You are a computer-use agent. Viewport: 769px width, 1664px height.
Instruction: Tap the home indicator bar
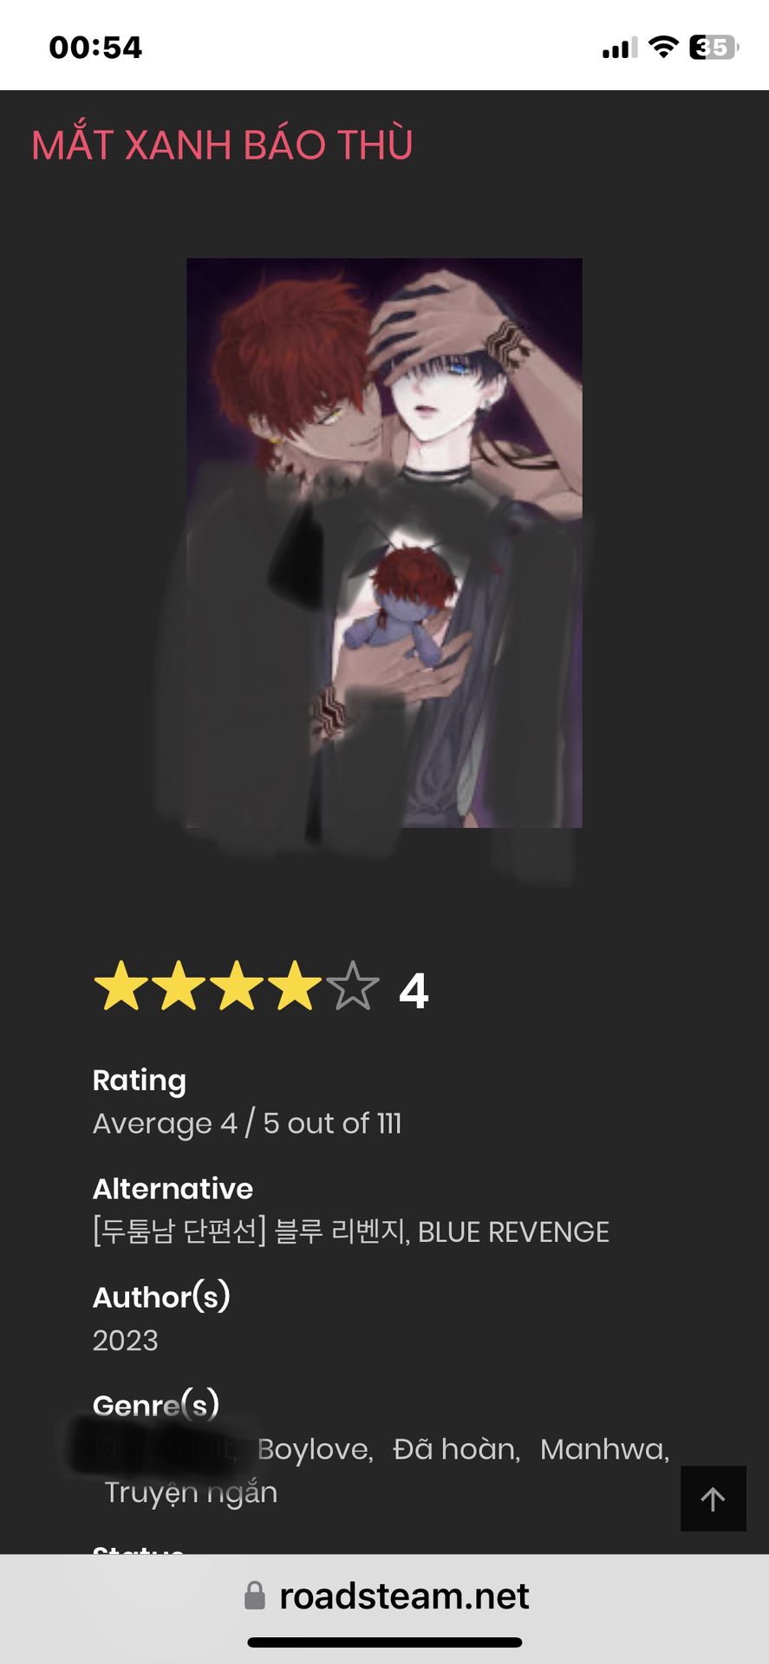pos(384,1642)
